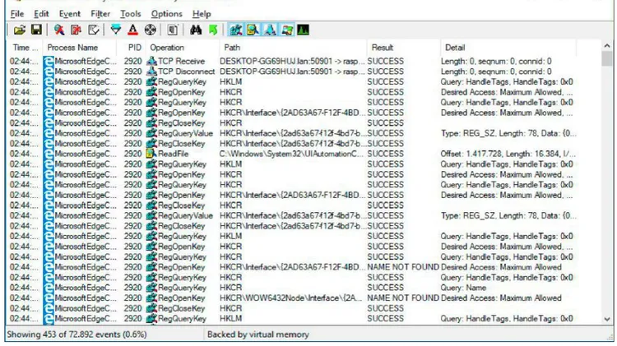
Task: Toggle Show File System Activity icon
Action: [253, 30]
